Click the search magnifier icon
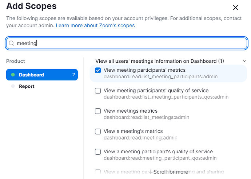The width and height of the screenshot is (251, 179). pos(11,43)
